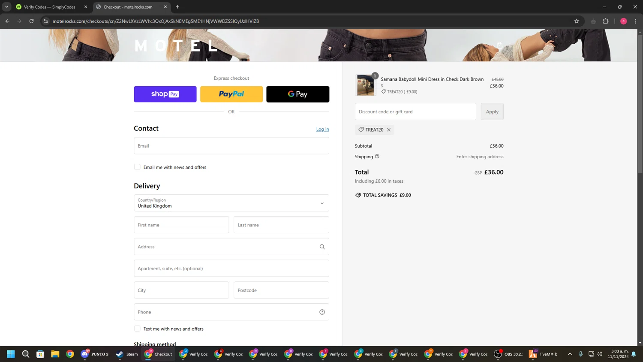Remove the TREAT20 discount code
643x362 pixels.
pos(389,130)
